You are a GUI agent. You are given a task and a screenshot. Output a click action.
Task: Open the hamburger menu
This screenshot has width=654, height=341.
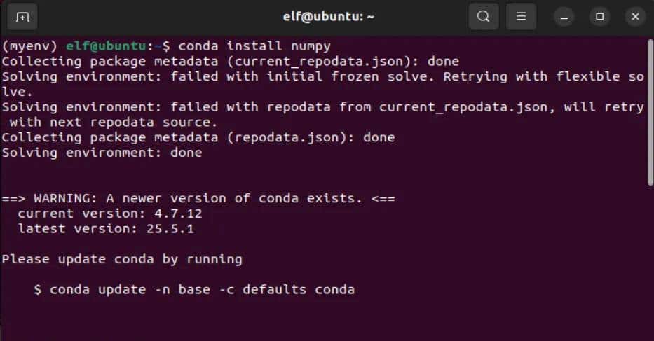click(521, 16)
